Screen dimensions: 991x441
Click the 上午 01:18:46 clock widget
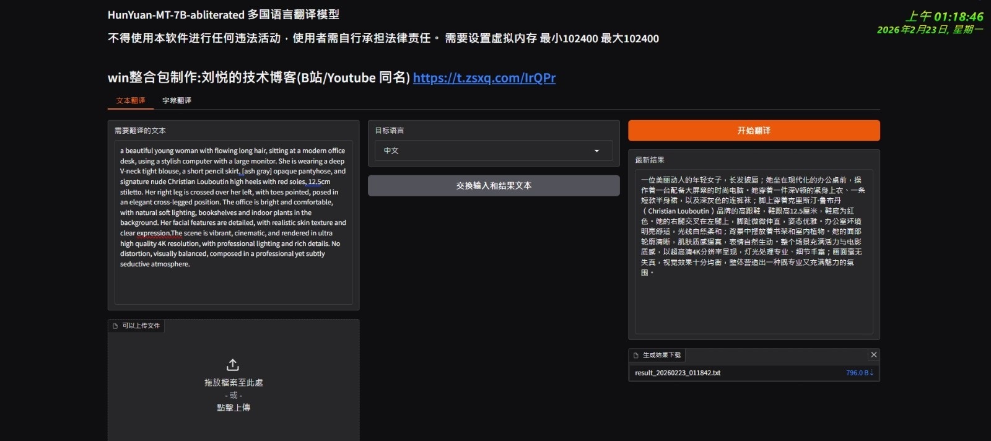tap(943, 17)
